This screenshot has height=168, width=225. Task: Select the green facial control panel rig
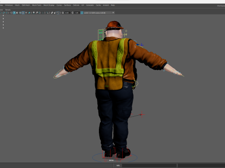pyautogui.click(x=100, y=35)
